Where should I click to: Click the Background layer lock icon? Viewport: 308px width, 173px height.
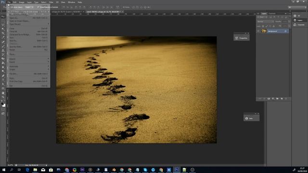point(285,31)
